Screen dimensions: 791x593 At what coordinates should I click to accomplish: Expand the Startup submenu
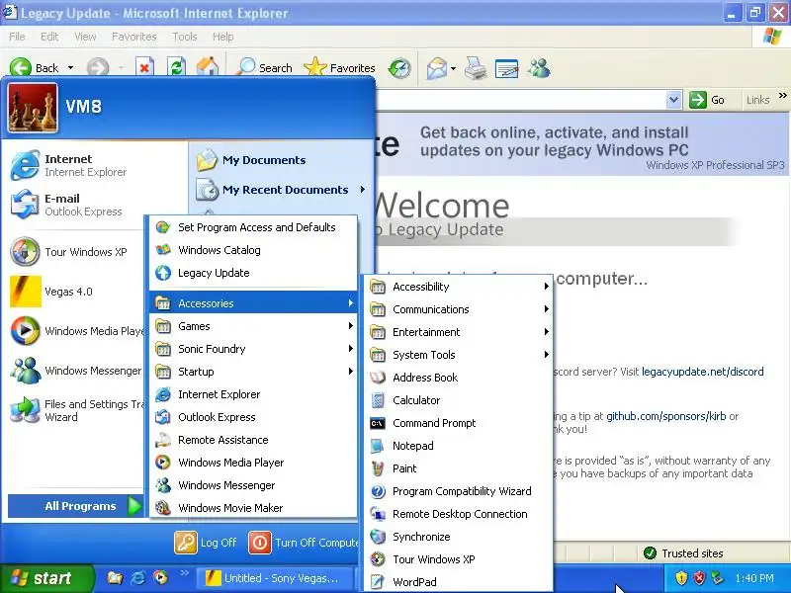253,372
